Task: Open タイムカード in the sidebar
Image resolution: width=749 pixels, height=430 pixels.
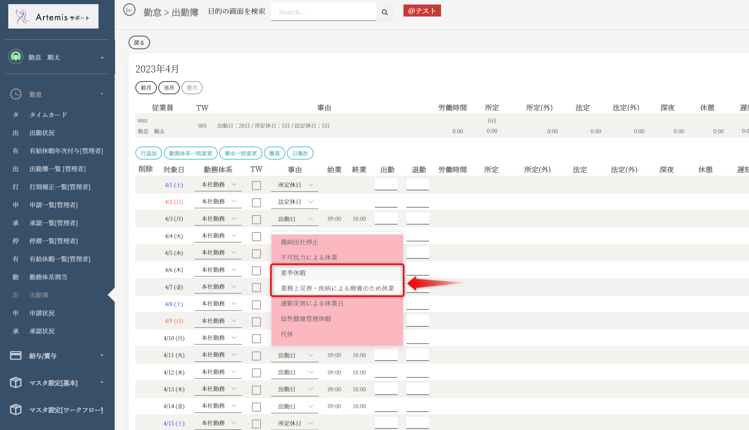Action: 48,115
